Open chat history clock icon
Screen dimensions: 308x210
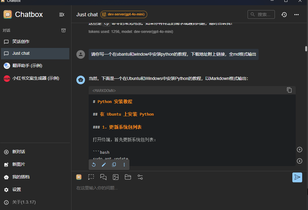tap(284, 14)
